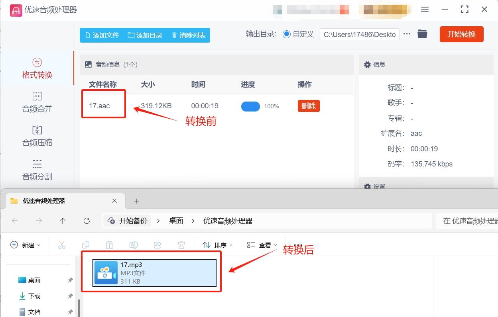Click the Delete trash icon in Explorer toolbar
The height and width of the screenshot is (317, 498).
181,245
